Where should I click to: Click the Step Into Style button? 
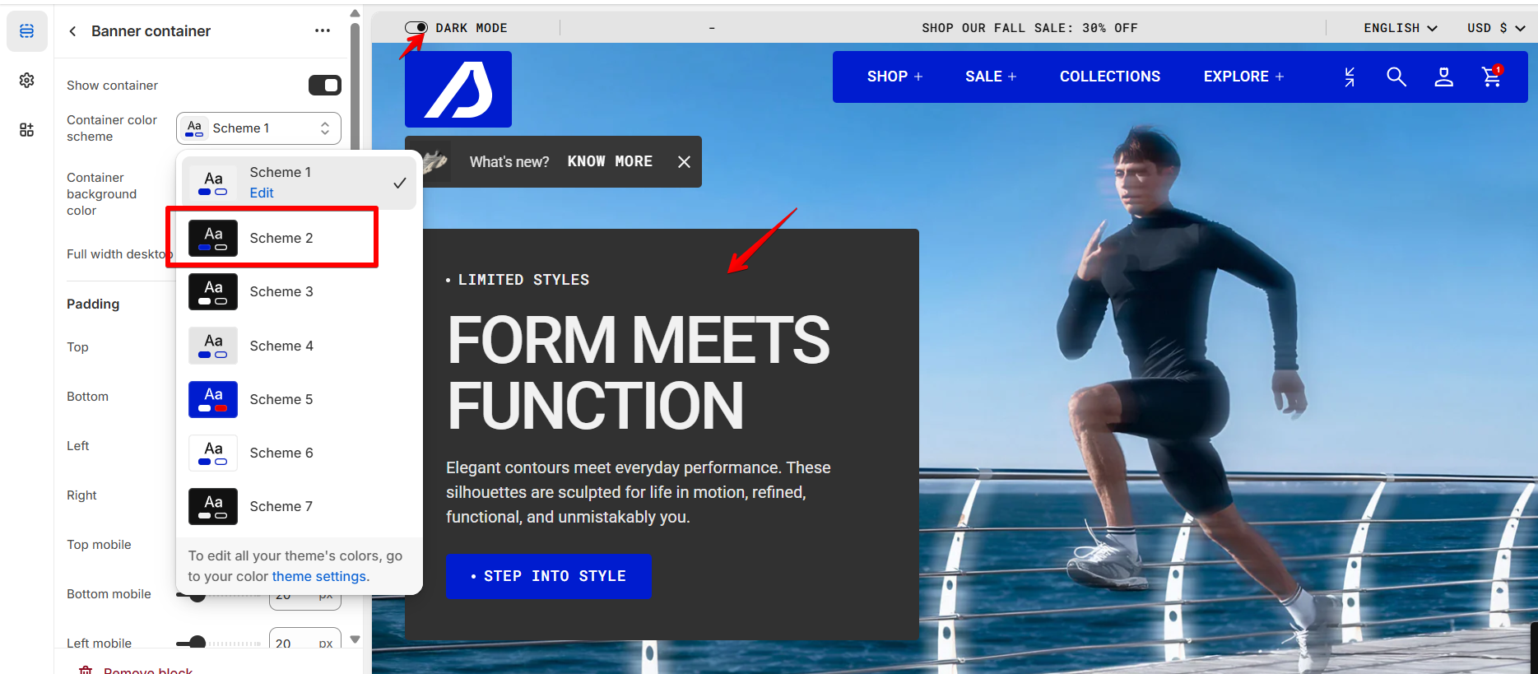(x=549, y=576)
